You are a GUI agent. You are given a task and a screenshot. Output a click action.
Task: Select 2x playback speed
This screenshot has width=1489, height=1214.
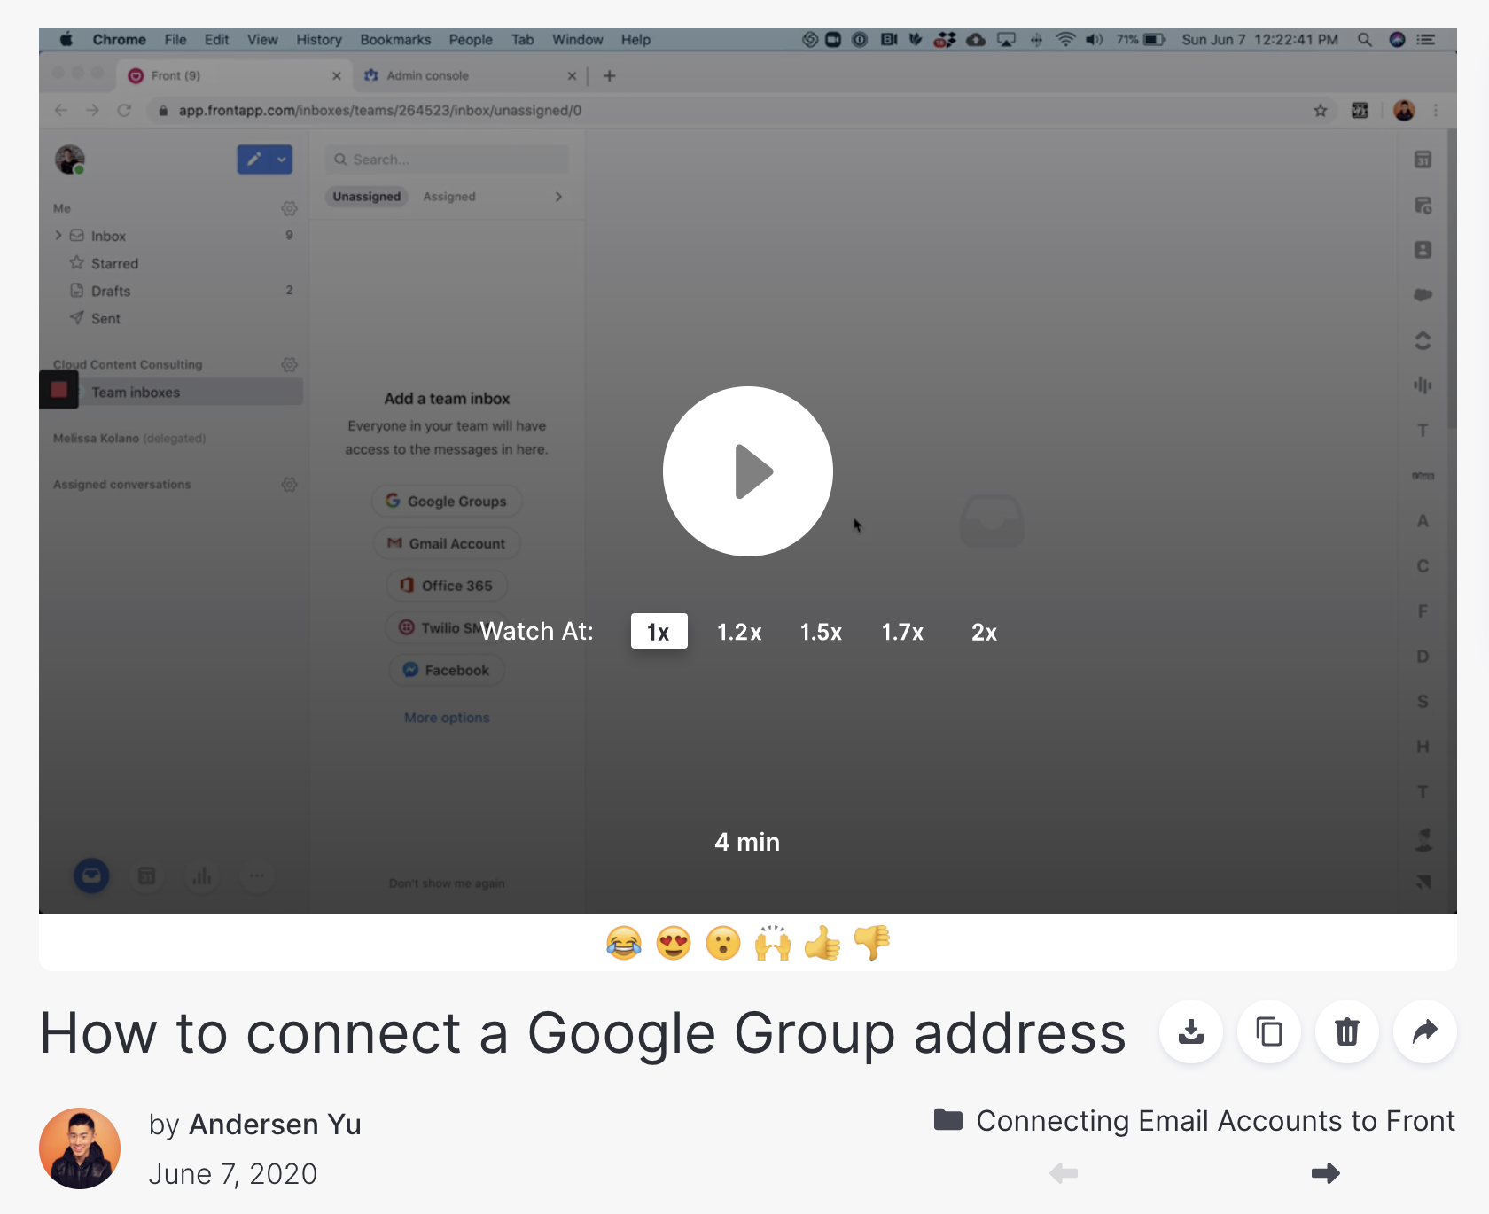point(984,632)
